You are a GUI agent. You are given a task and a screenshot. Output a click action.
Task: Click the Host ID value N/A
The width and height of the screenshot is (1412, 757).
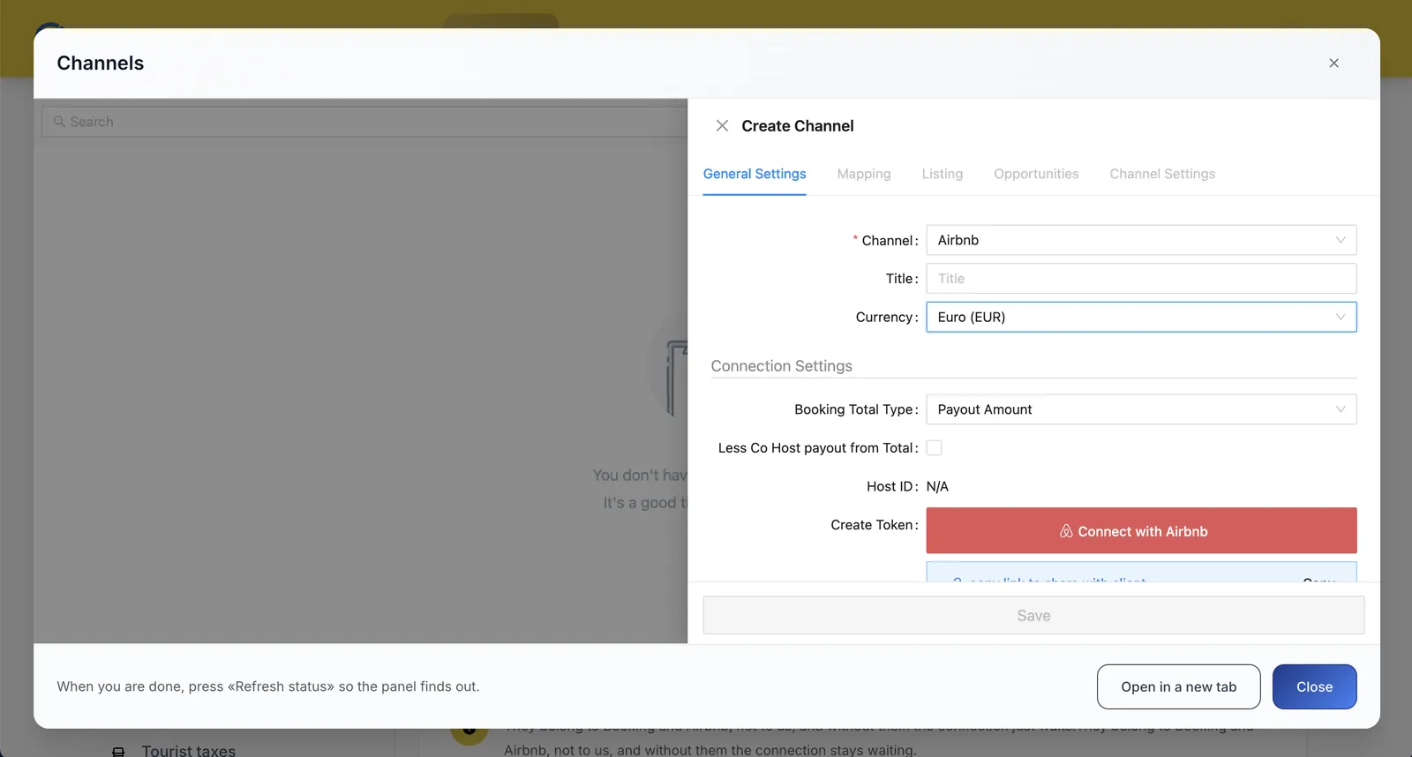[937, 486]
